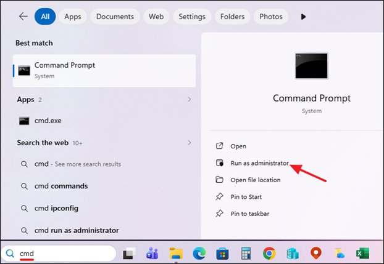
Task: Click the taskbar search box containing cmd
Action: (59, 254)
